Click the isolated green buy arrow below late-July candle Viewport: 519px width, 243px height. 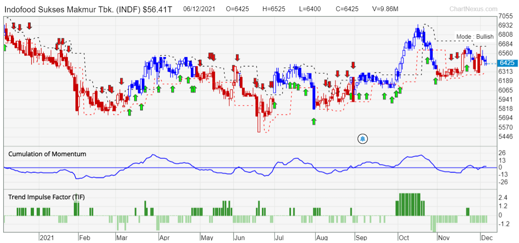[x=314, y=121]
